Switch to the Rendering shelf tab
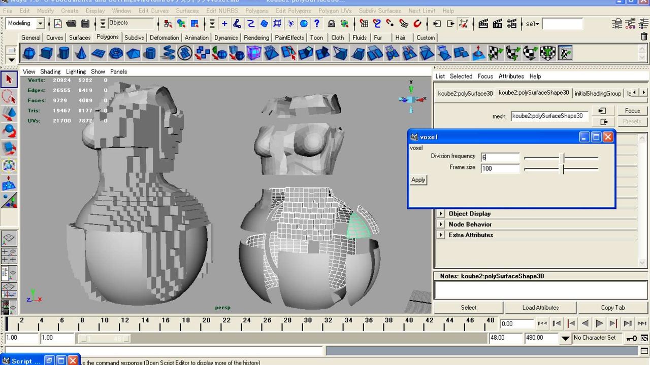 click(256, 38)
